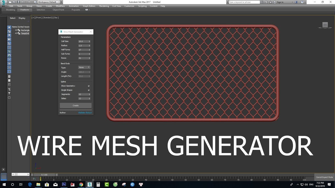Click the Save File icon in quick access toolbar
This screenshot has width=335, height=188.
(x=18, y=2)
